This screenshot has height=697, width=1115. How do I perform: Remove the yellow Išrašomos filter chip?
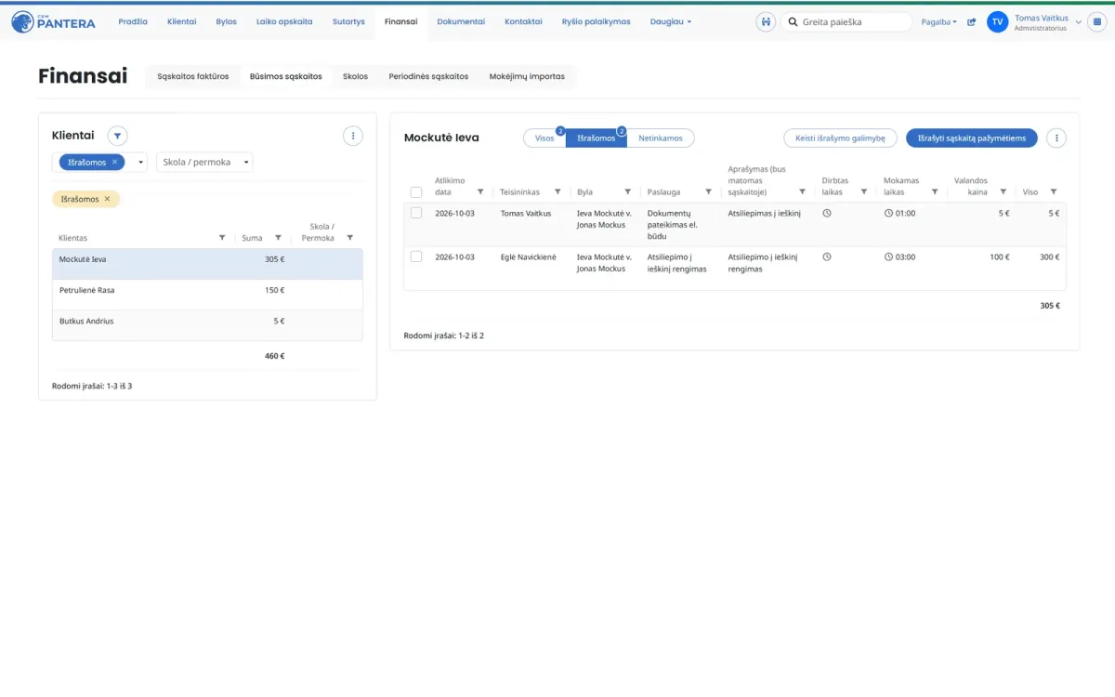click(x=107, y=199)
